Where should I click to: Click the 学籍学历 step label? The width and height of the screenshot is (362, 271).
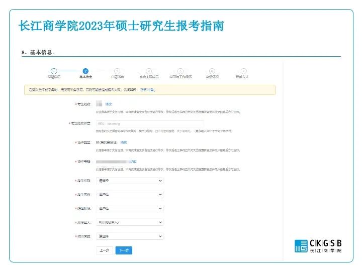[54, 77]
